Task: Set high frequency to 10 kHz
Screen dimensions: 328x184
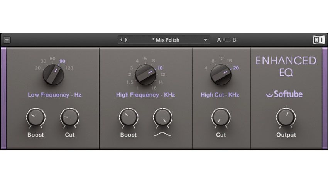Action: [160, 68]
